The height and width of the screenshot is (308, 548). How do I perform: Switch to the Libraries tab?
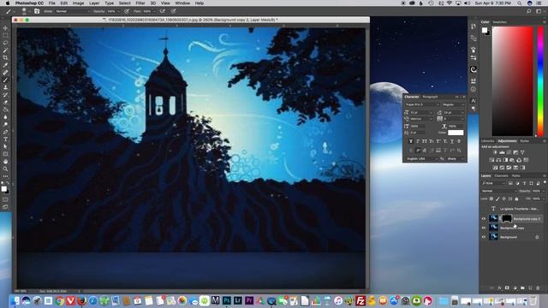pos(487,141)
